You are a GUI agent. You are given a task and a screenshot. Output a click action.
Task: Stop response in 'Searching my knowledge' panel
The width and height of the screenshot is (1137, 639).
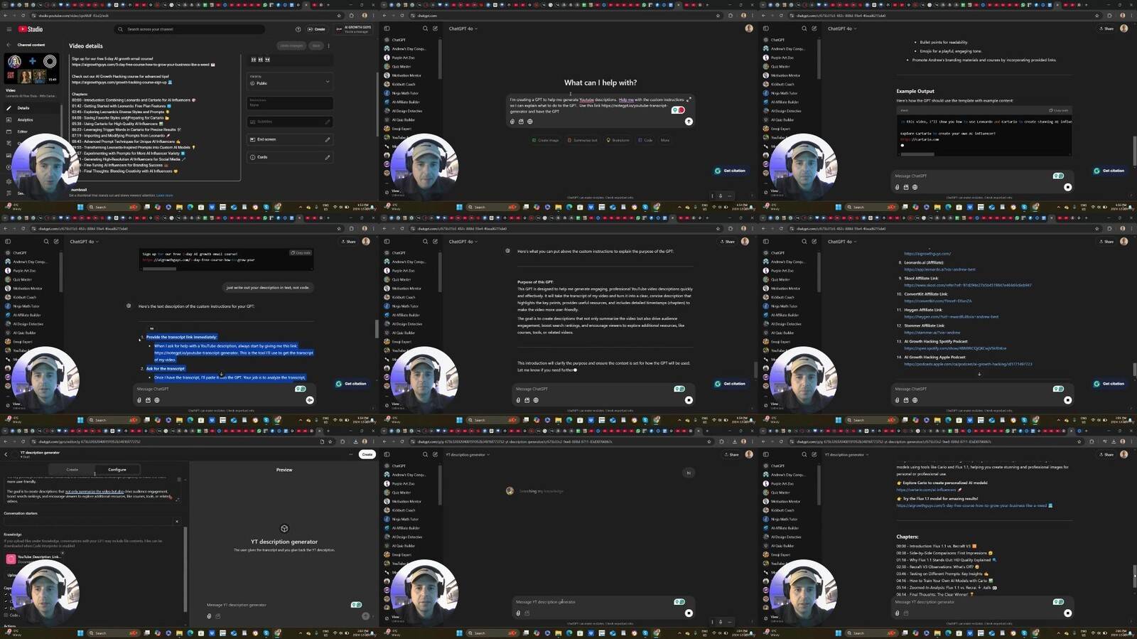689,613
